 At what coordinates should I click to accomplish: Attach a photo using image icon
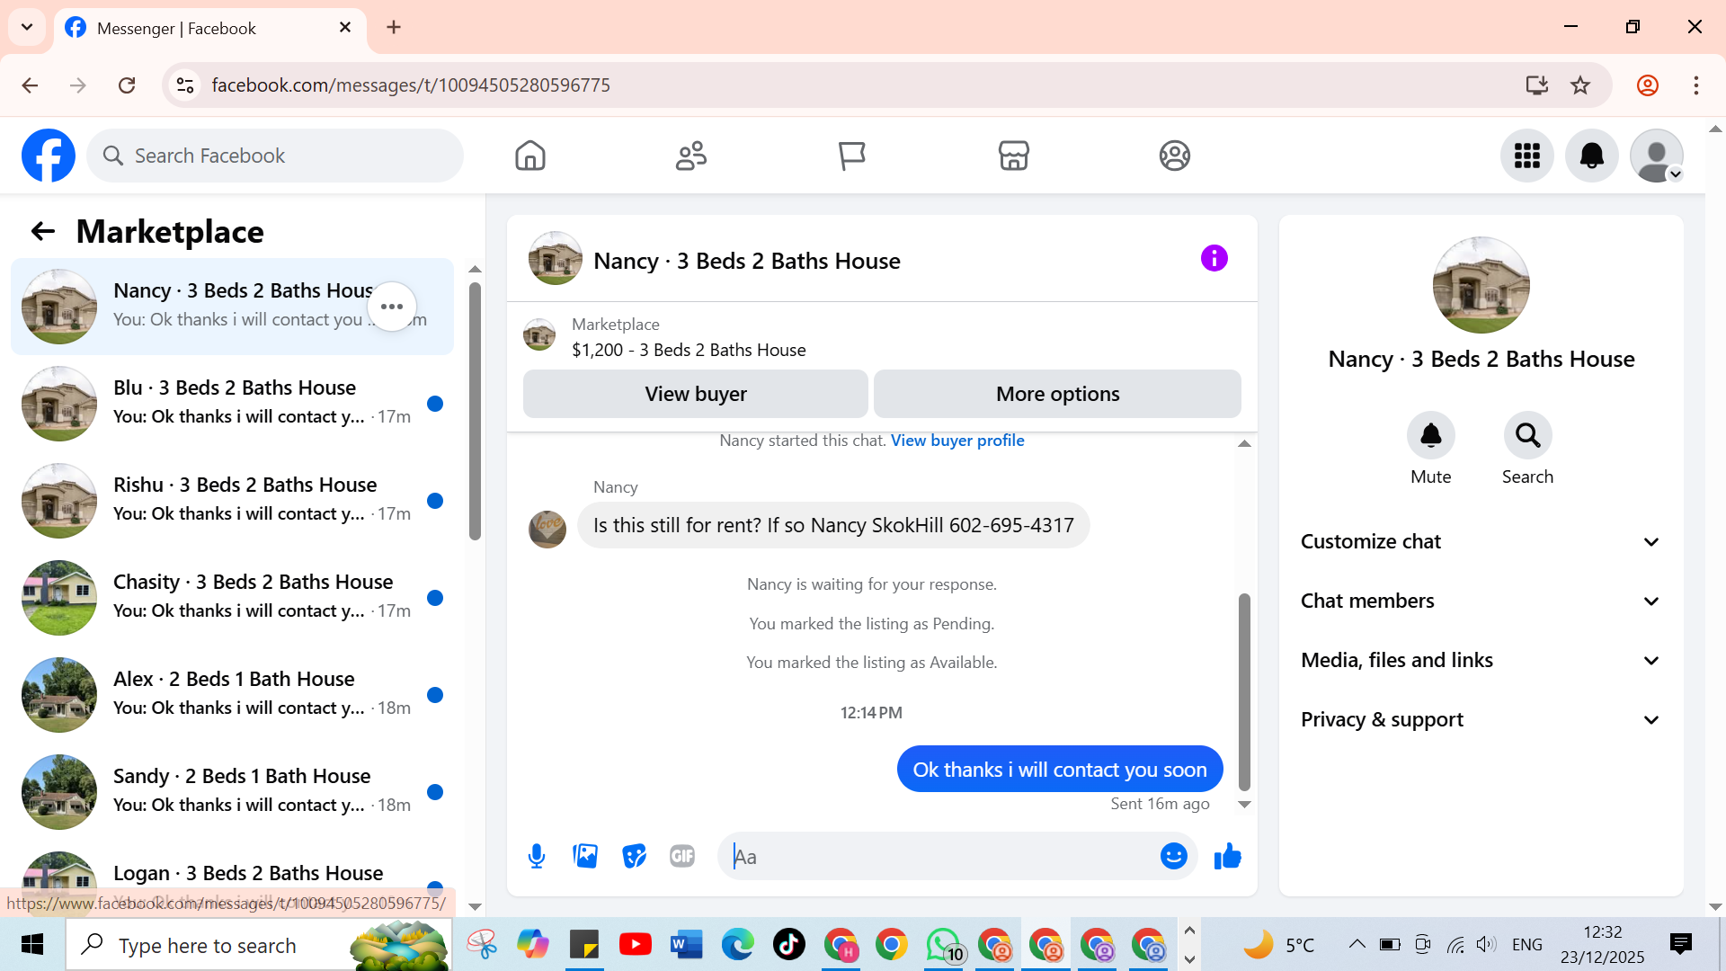coord(585,856)
